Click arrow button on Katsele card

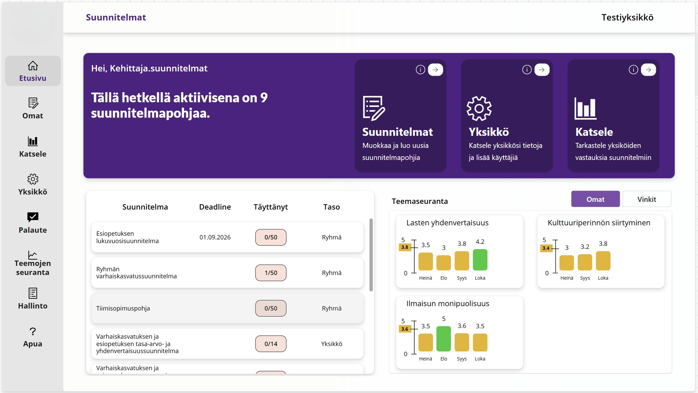tap(648, 70)
